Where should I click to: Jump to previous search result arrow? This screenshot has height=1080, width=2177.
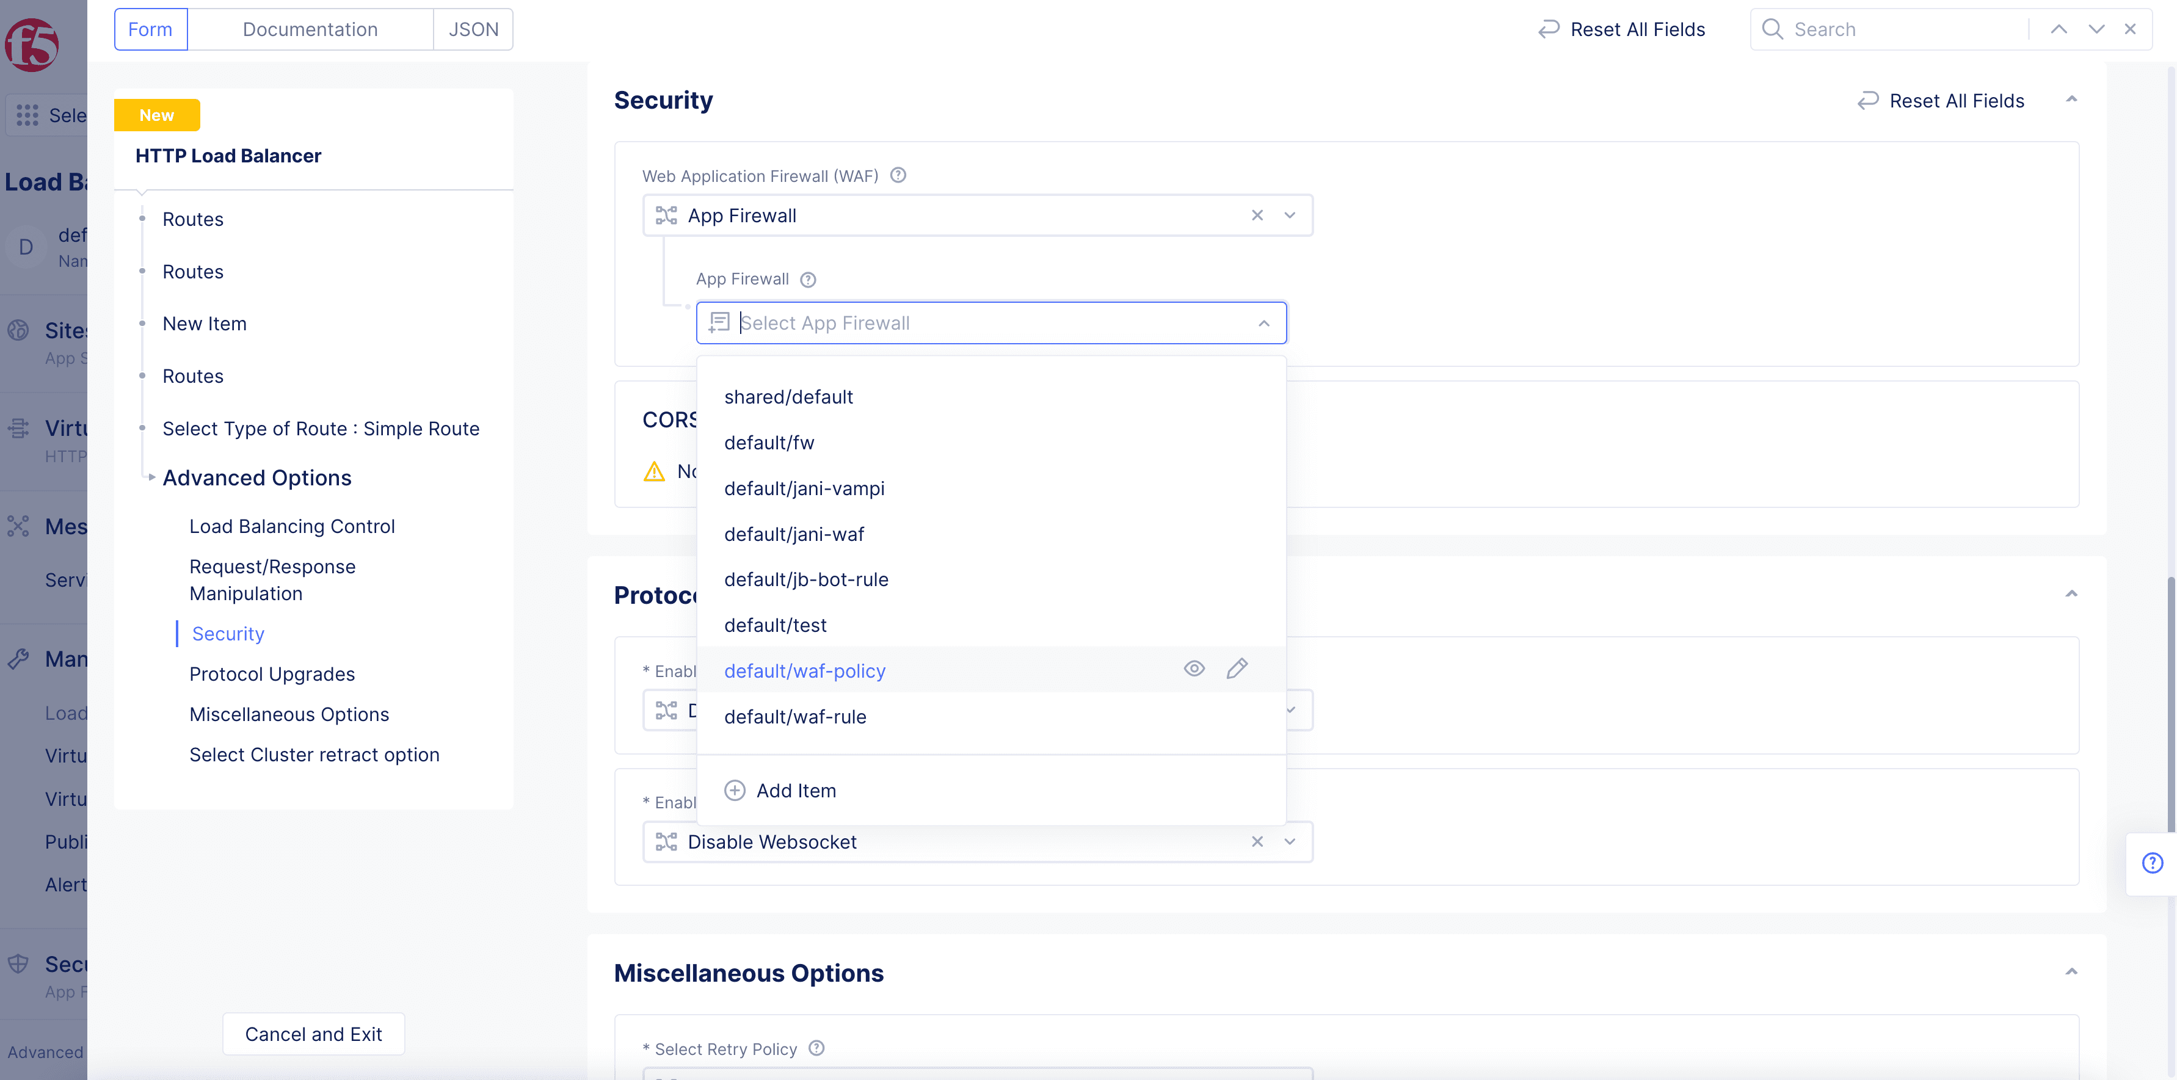click(2059, 29)
